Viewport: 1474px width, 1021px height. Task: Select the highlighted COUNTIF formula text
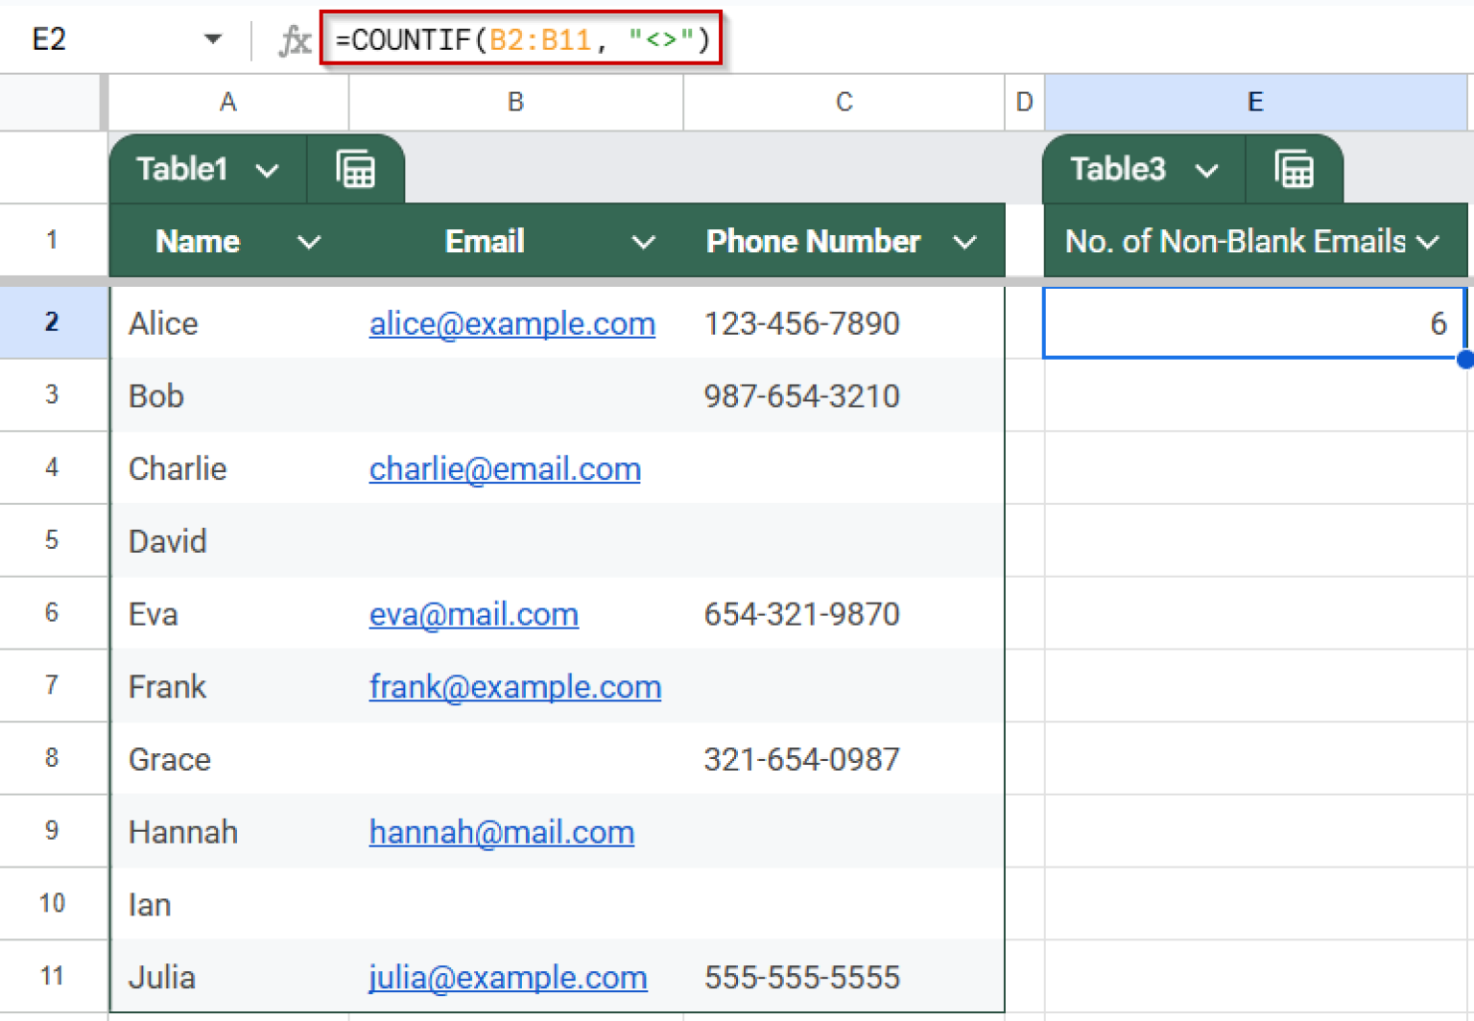(521, 38)
